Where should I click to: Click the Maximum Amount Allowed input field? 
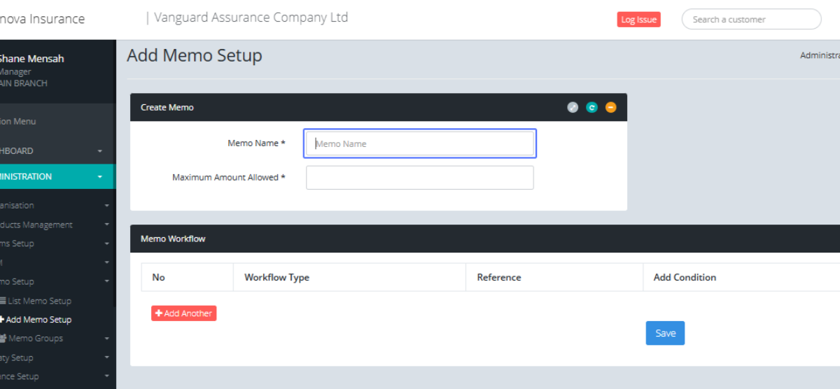click(x=420, y=178)
